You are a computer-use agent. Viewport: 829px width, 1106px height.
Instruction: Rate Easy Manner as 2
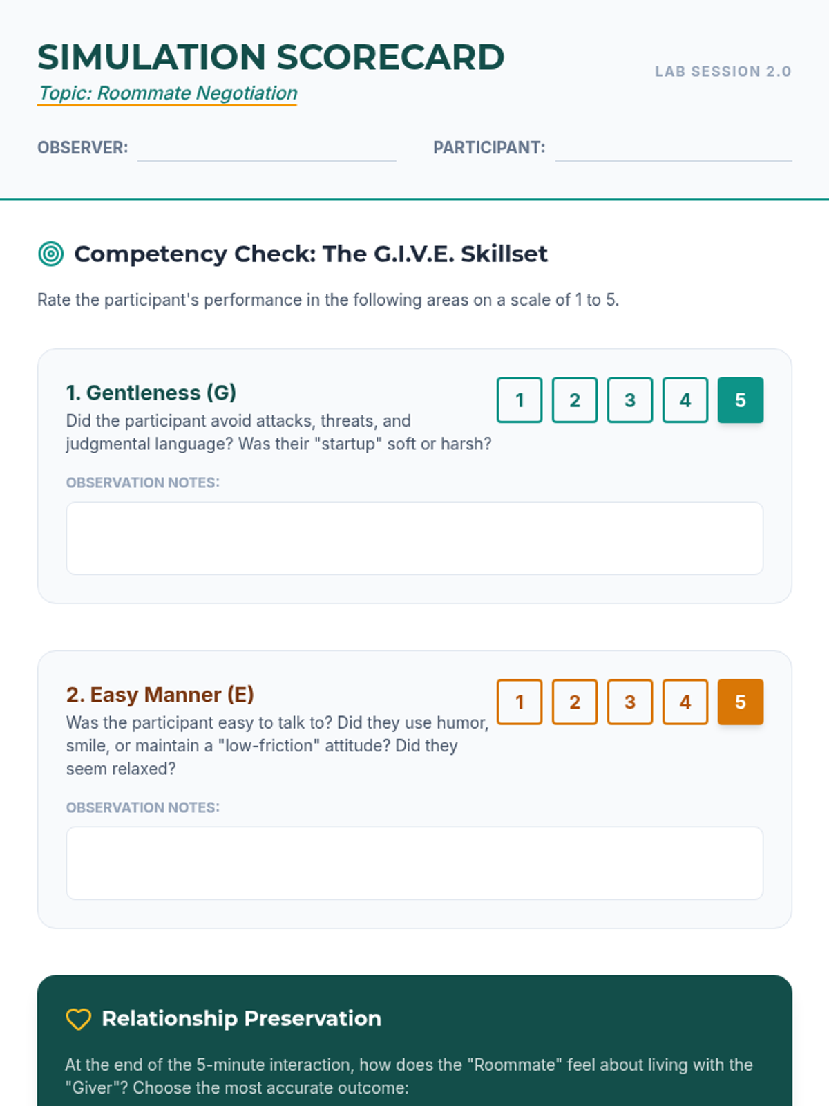(x=575, y=702)
